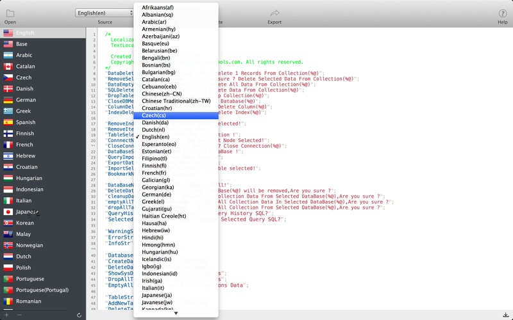Select the Dutch row in the sidebar
Screen dimensions: 513x320
point(43,257)
